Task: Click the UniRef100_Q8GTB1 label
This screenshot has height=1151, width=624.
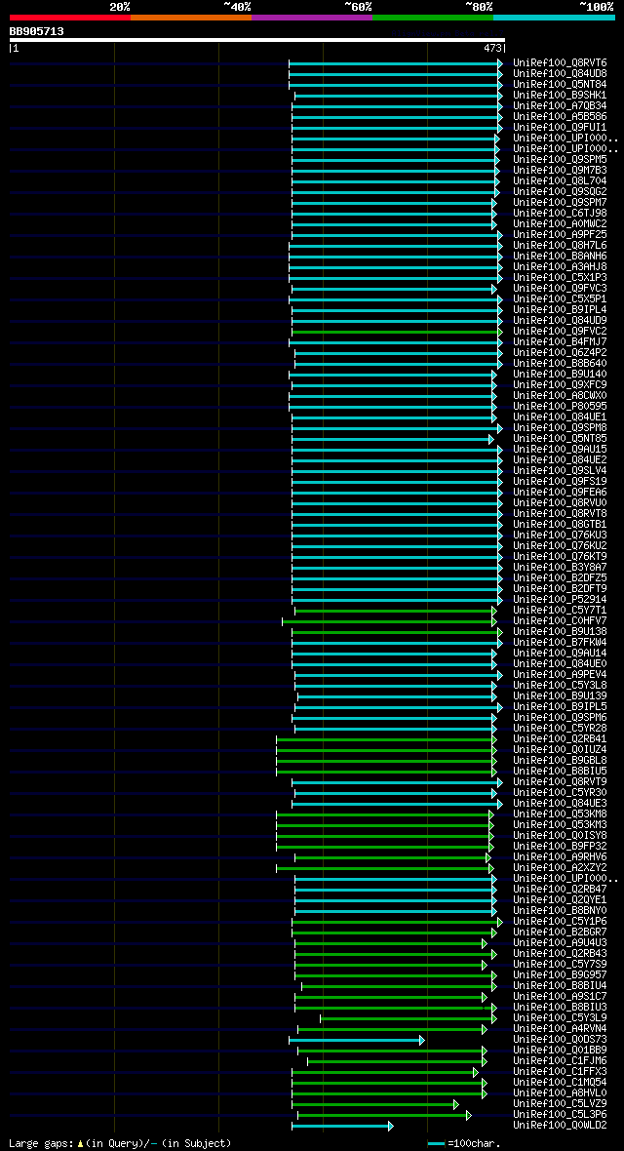Action: pyautogui.click(x=560, y=525)
